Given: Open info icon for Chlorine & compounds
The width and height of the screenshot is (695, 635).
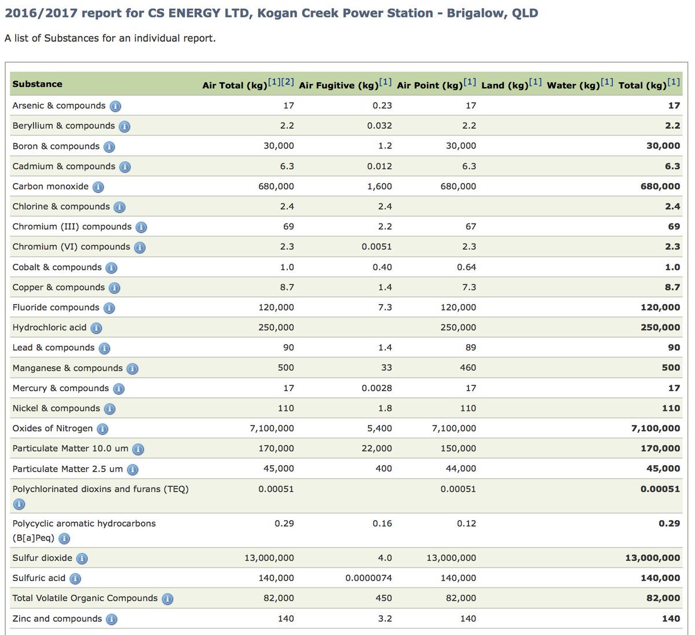Looking at the screenshot, I should coord(119,207).
